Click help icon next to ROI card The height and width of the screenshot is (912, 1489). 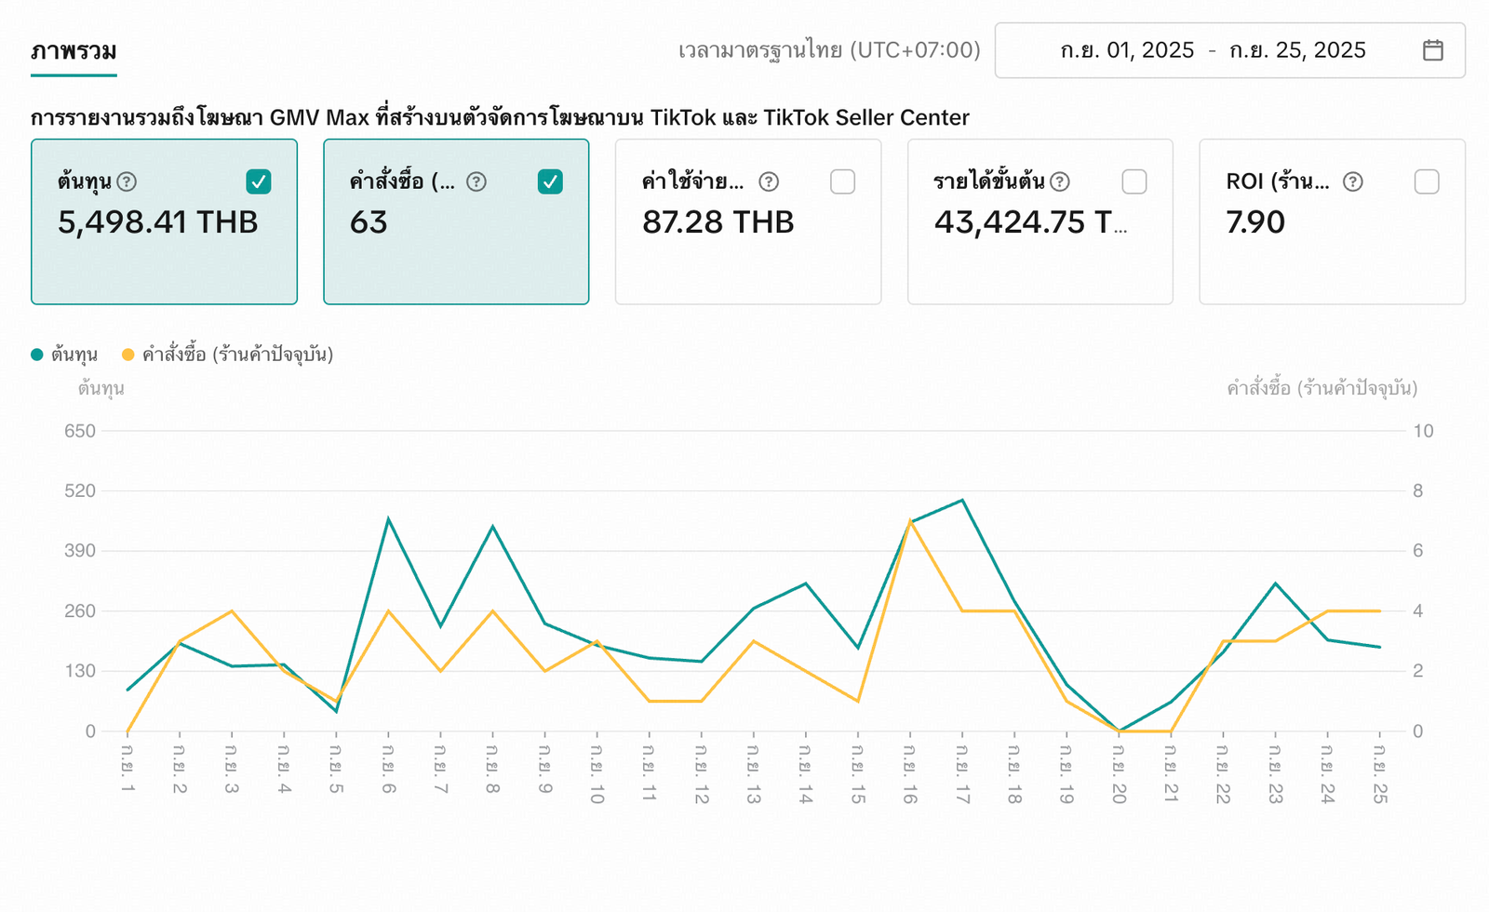1352,181
